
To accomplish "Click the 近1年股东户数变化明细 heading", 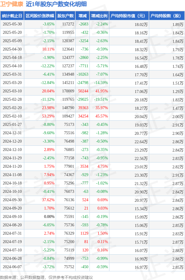I will click(56, 4).
